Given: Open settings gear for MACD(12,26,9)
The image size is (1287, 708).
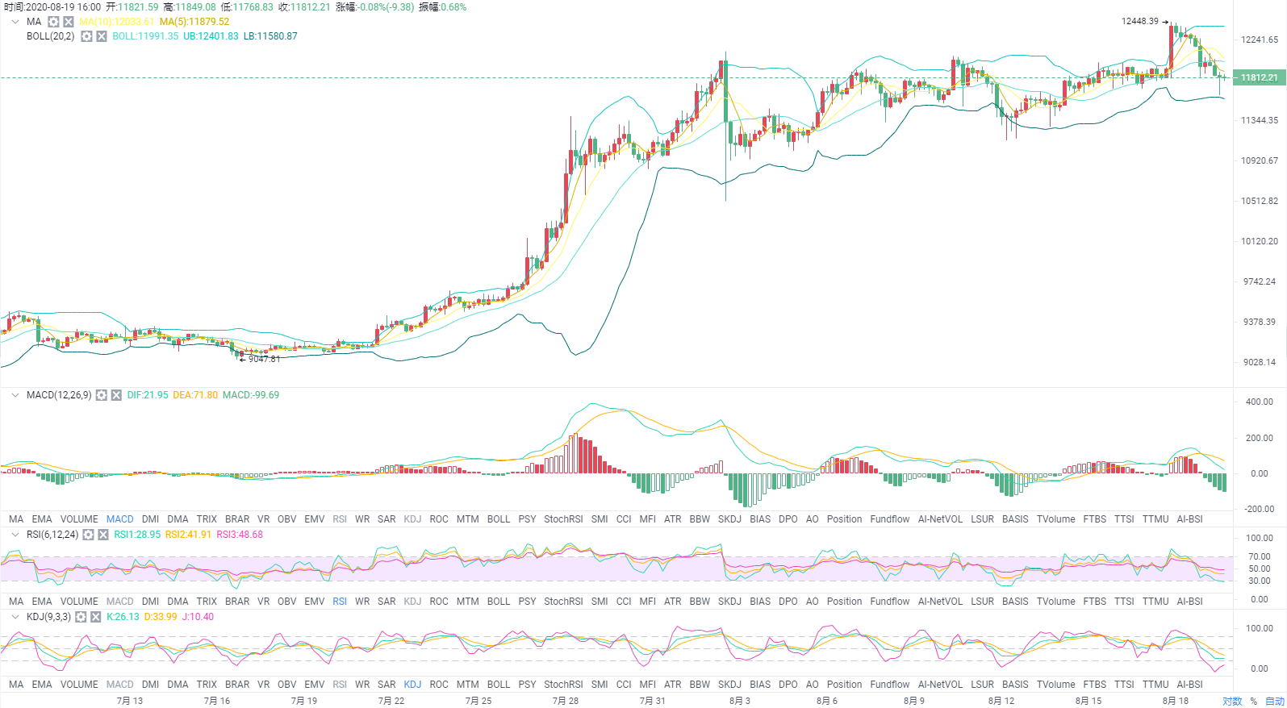Looking at the screenshot, I should tap(101, 395).
